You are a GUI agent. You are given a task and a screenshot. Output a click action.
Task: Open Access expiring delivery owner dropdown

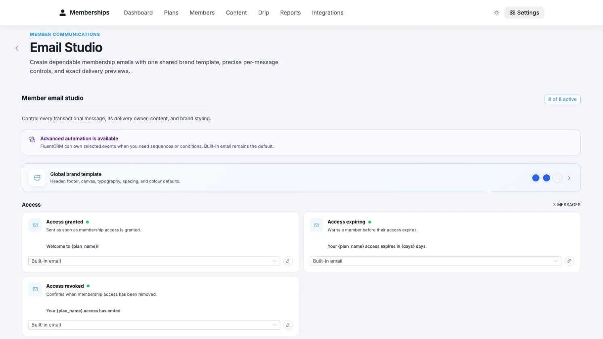tap(435, 261)
